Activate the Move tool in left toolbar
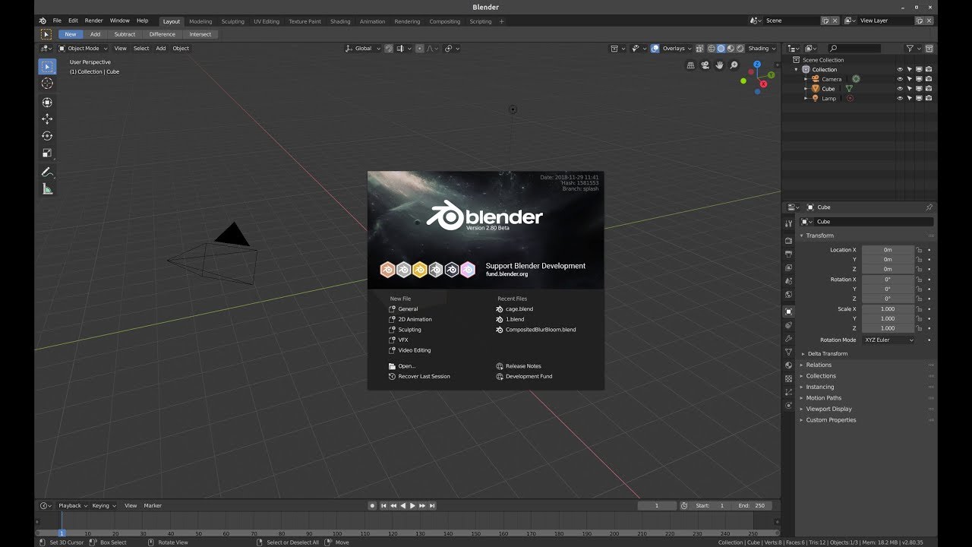 point(47,119)
